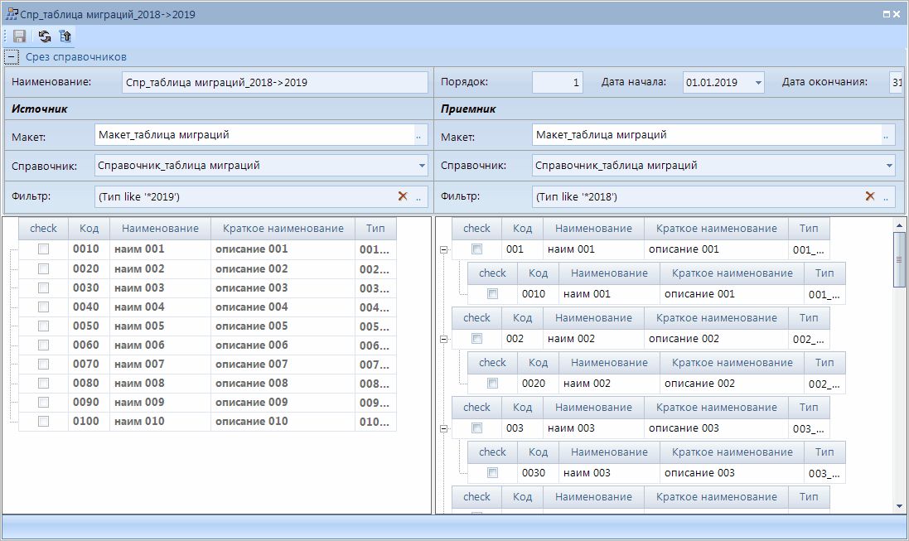The width and height of the screenshot is (909, 541).
Task: Click the export up-arrow toolbar icon
Action: (x=65, y=36)
